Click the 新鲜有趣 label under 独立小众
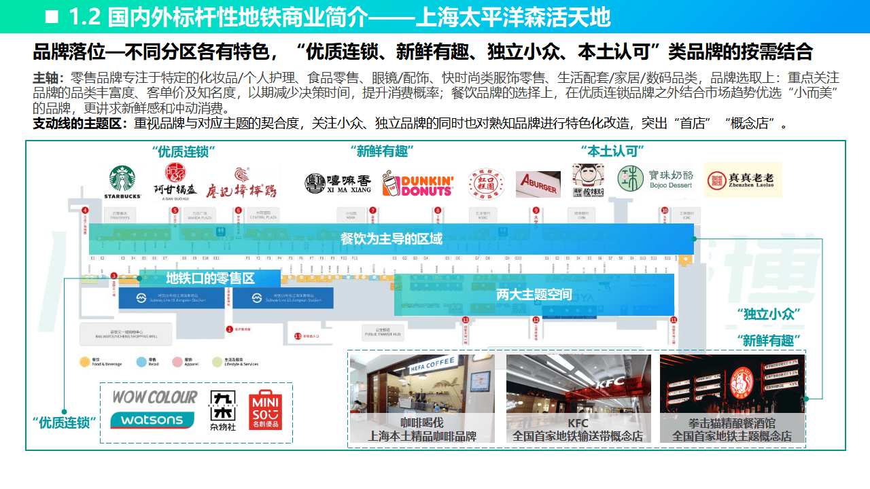This screenshot has width=870, height=489. pyautogui.click(x=768, y=340)
